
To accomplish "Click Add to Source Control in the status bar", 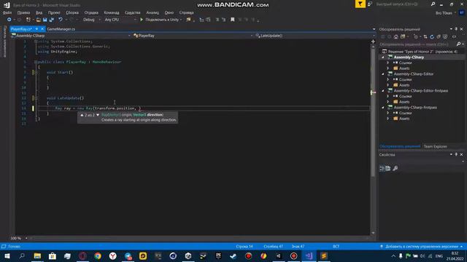I will tap(422, 247).
